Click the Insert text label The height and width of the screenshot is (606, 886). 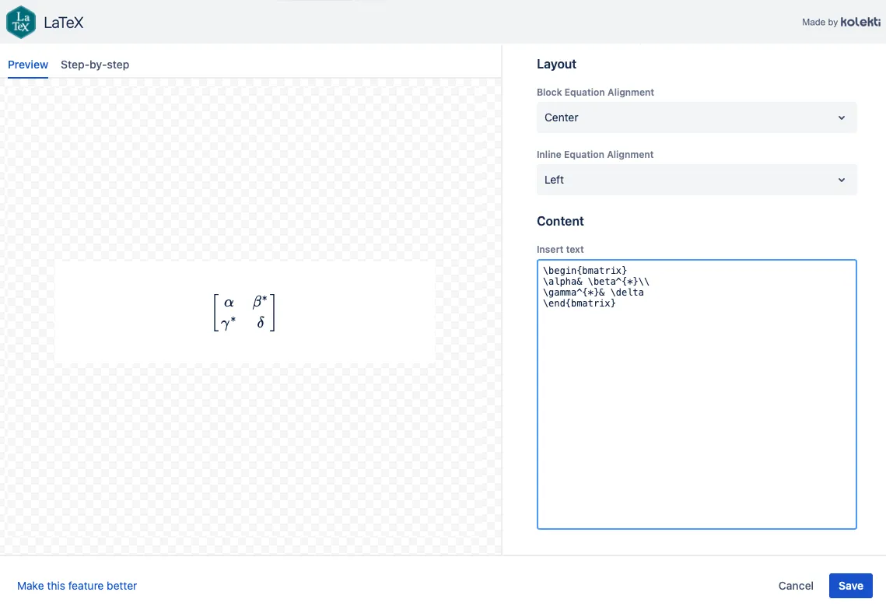coord(560,249)
